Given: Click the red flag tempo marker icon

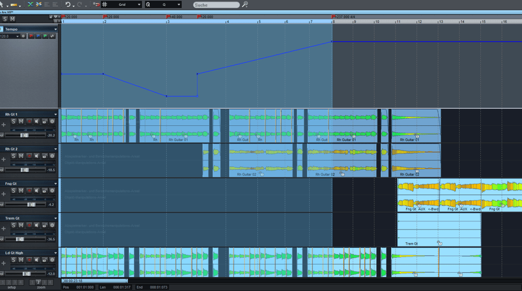Looking at the screenshot, I should click(x=31, y=36).
